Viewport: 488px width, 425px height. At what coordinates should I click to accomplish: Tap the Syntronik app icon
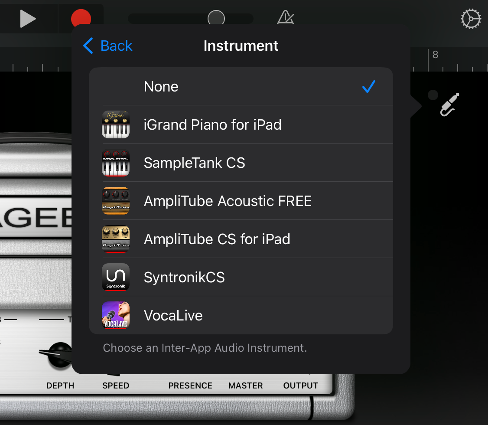[116, 277]
